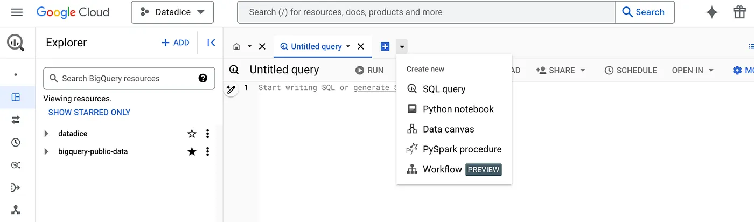Click the ADD button in Explorer
754x222 pixels.
point(176,43)
